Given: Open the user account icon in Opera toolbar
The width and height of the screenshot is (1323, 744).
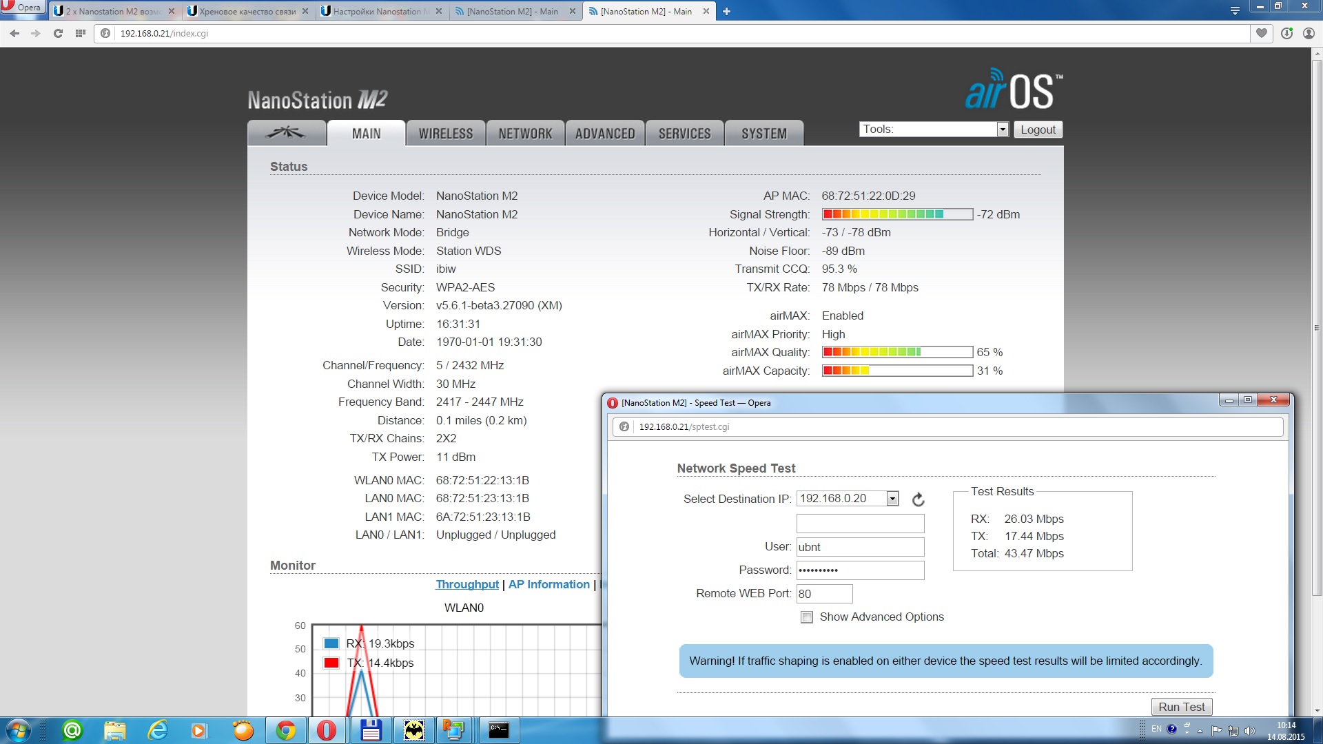Looking at the screenshot, I should click(1308, 33).
